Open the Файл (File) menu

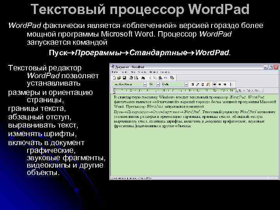[115, 72]
